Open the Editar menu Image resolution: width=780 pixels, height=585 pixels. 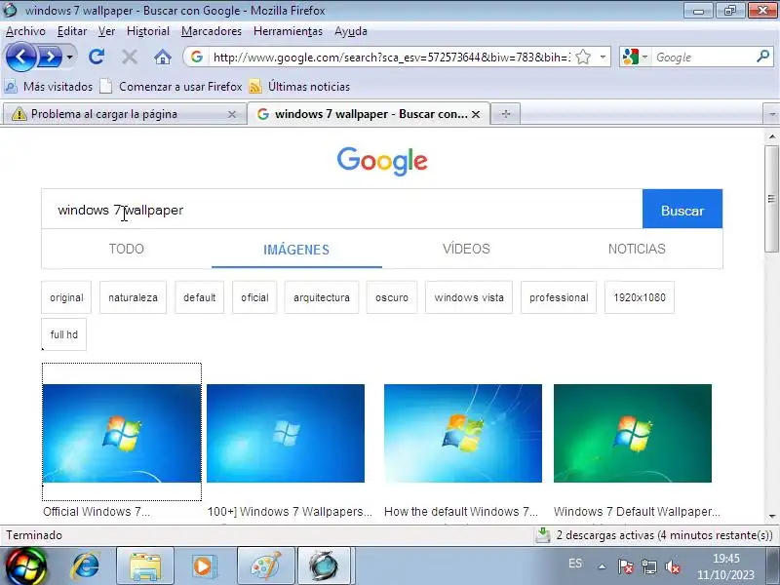[72, 31]
